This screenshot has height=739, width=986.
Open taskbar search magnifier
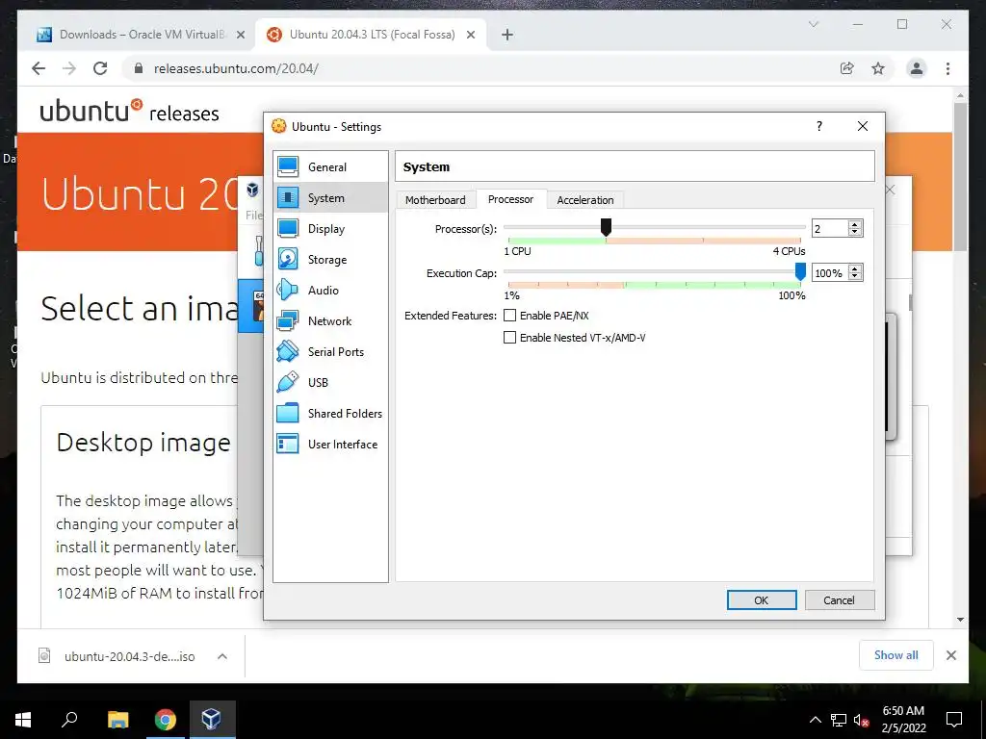(69, 720)
